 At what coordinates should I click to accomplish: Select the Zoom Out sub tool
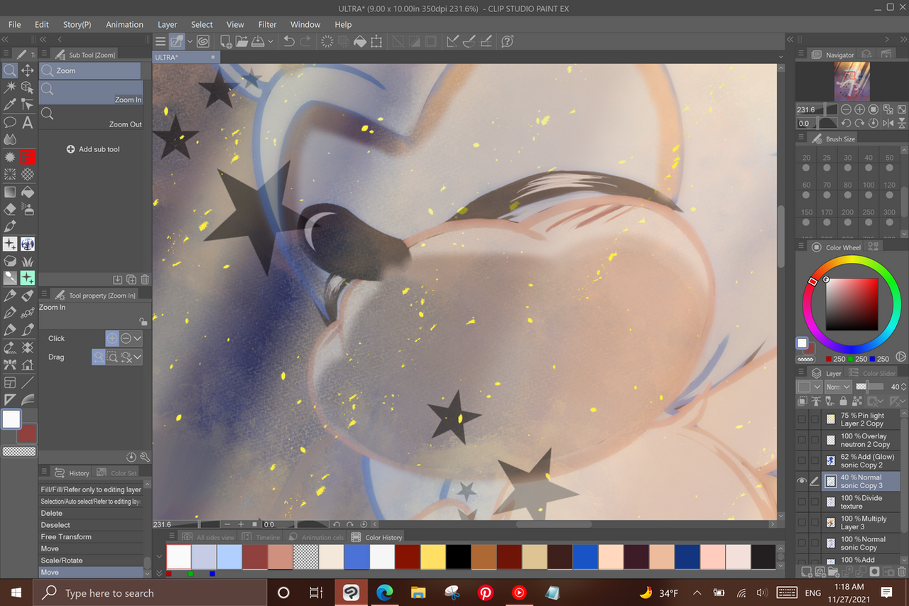coord(91,117)
